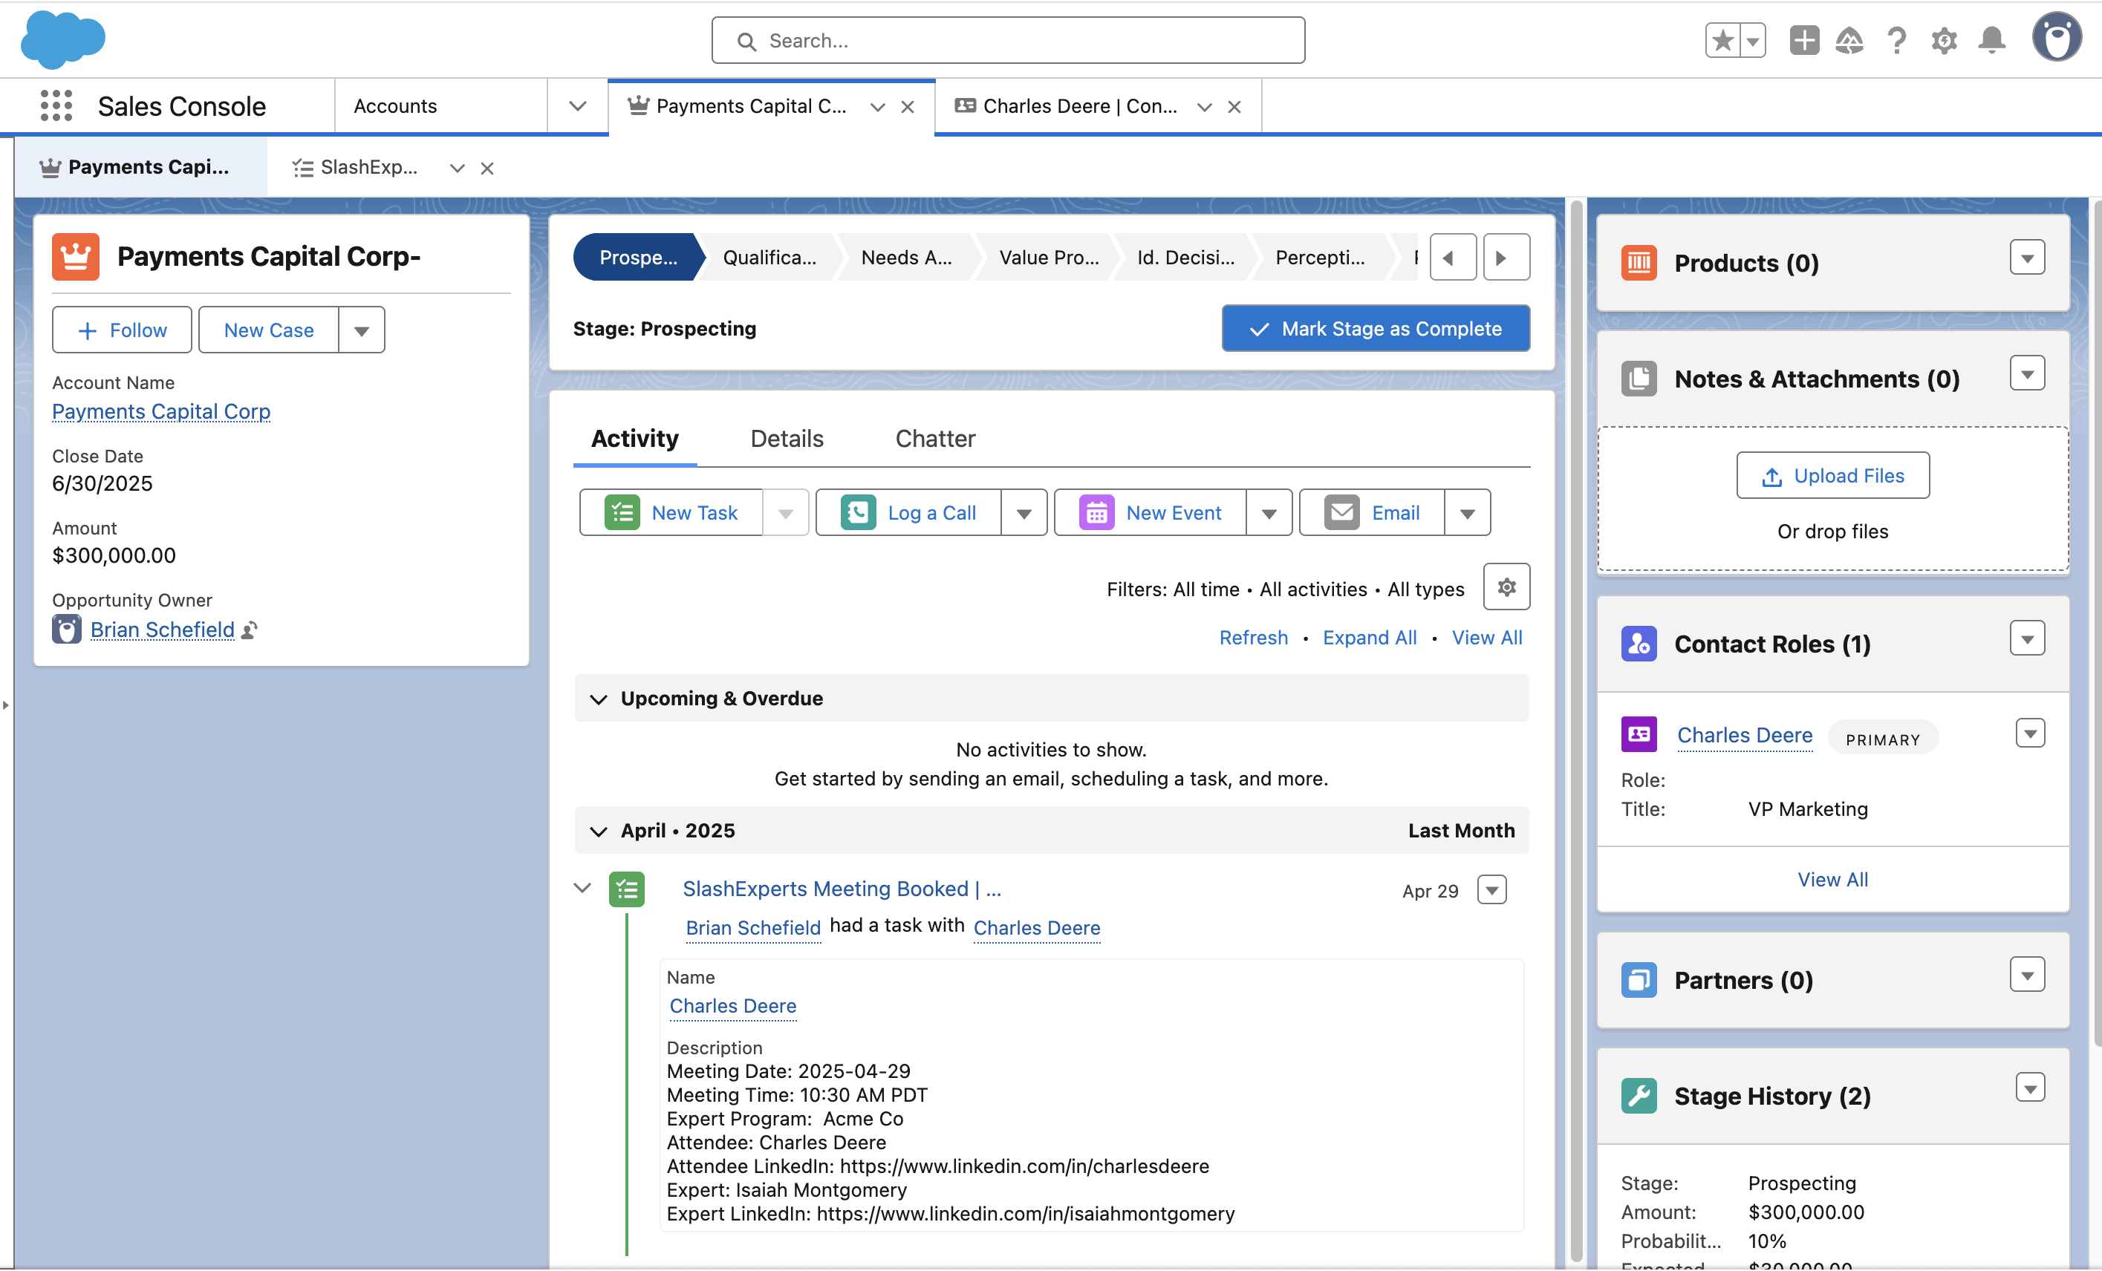Viewport: 2102px width, 1271px height.
Task: Open the Setup gear icon
Action: click(x=1943, y=40)
